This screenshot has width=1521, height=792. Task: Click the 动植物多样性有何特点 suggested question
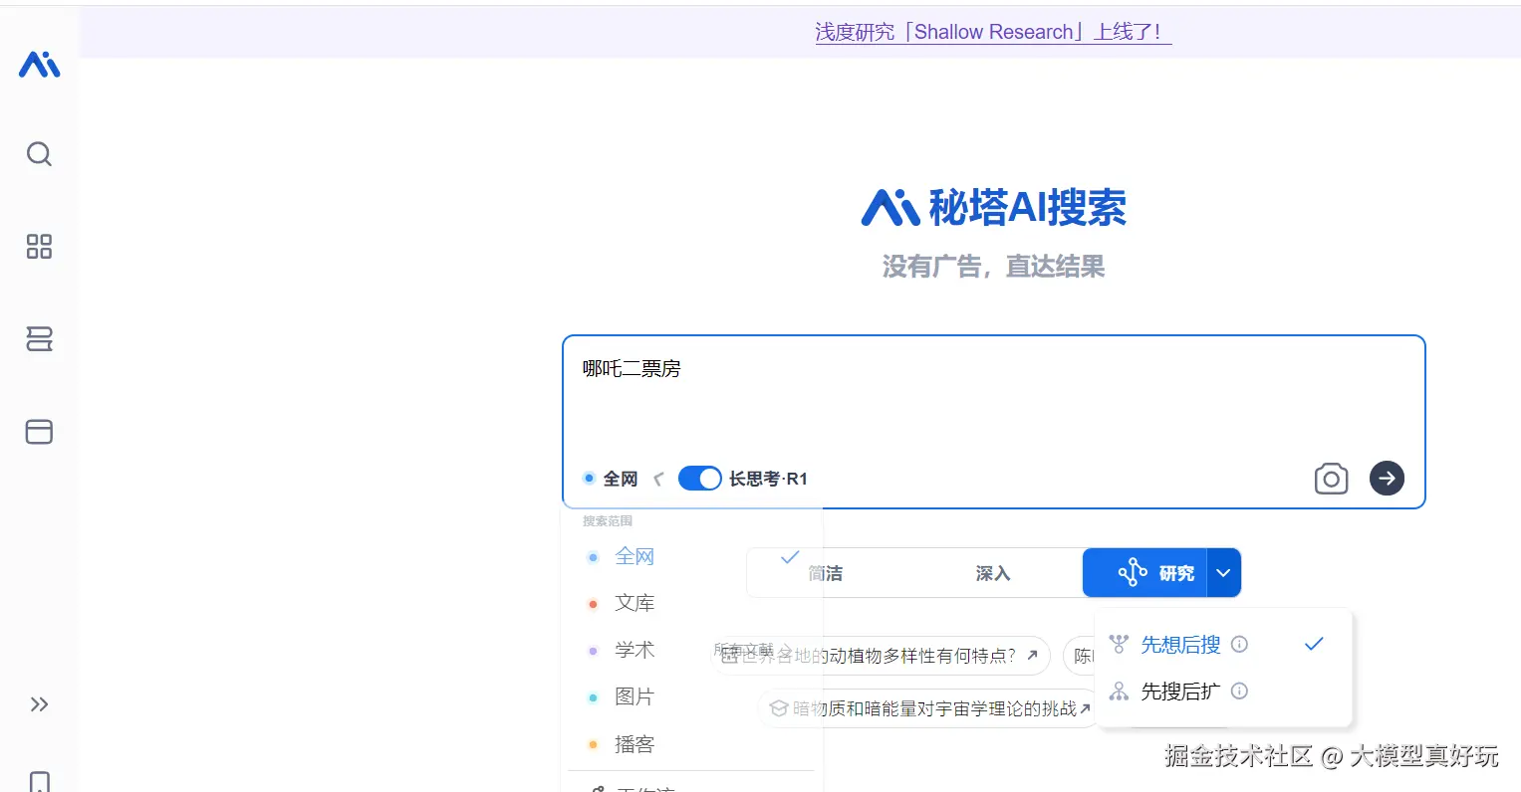(x=880, y=656)
